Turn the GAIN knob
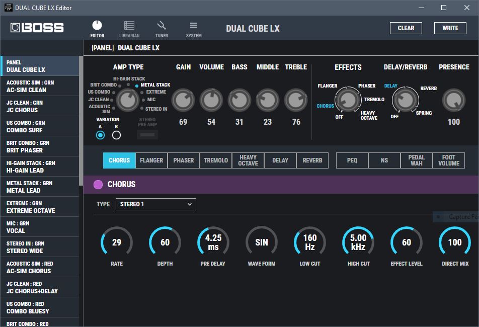Image resolution: width=479 pixels, height=327 pixels. pos(183,100)
